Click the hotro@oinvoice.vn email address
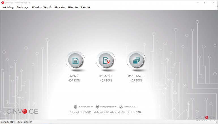Screen dimensions: 218x124 108,107
